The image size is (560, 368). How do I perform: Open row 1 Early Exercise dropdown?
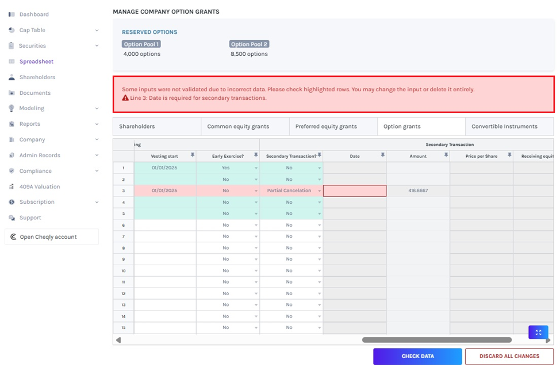[x=256, y=168]
